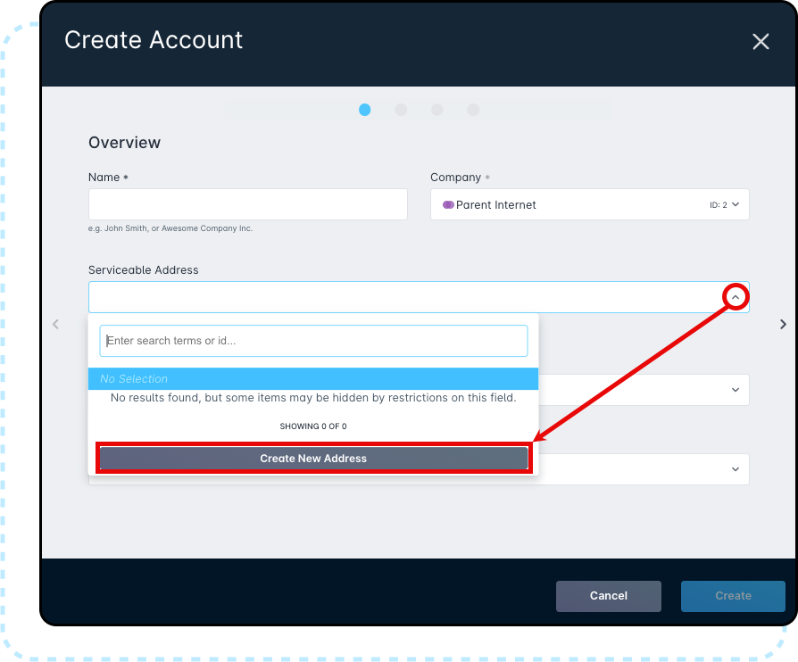This screenshot has width=798, height=662.
Task: Close the Create Account dialog
Action: (x=761, y=41)
